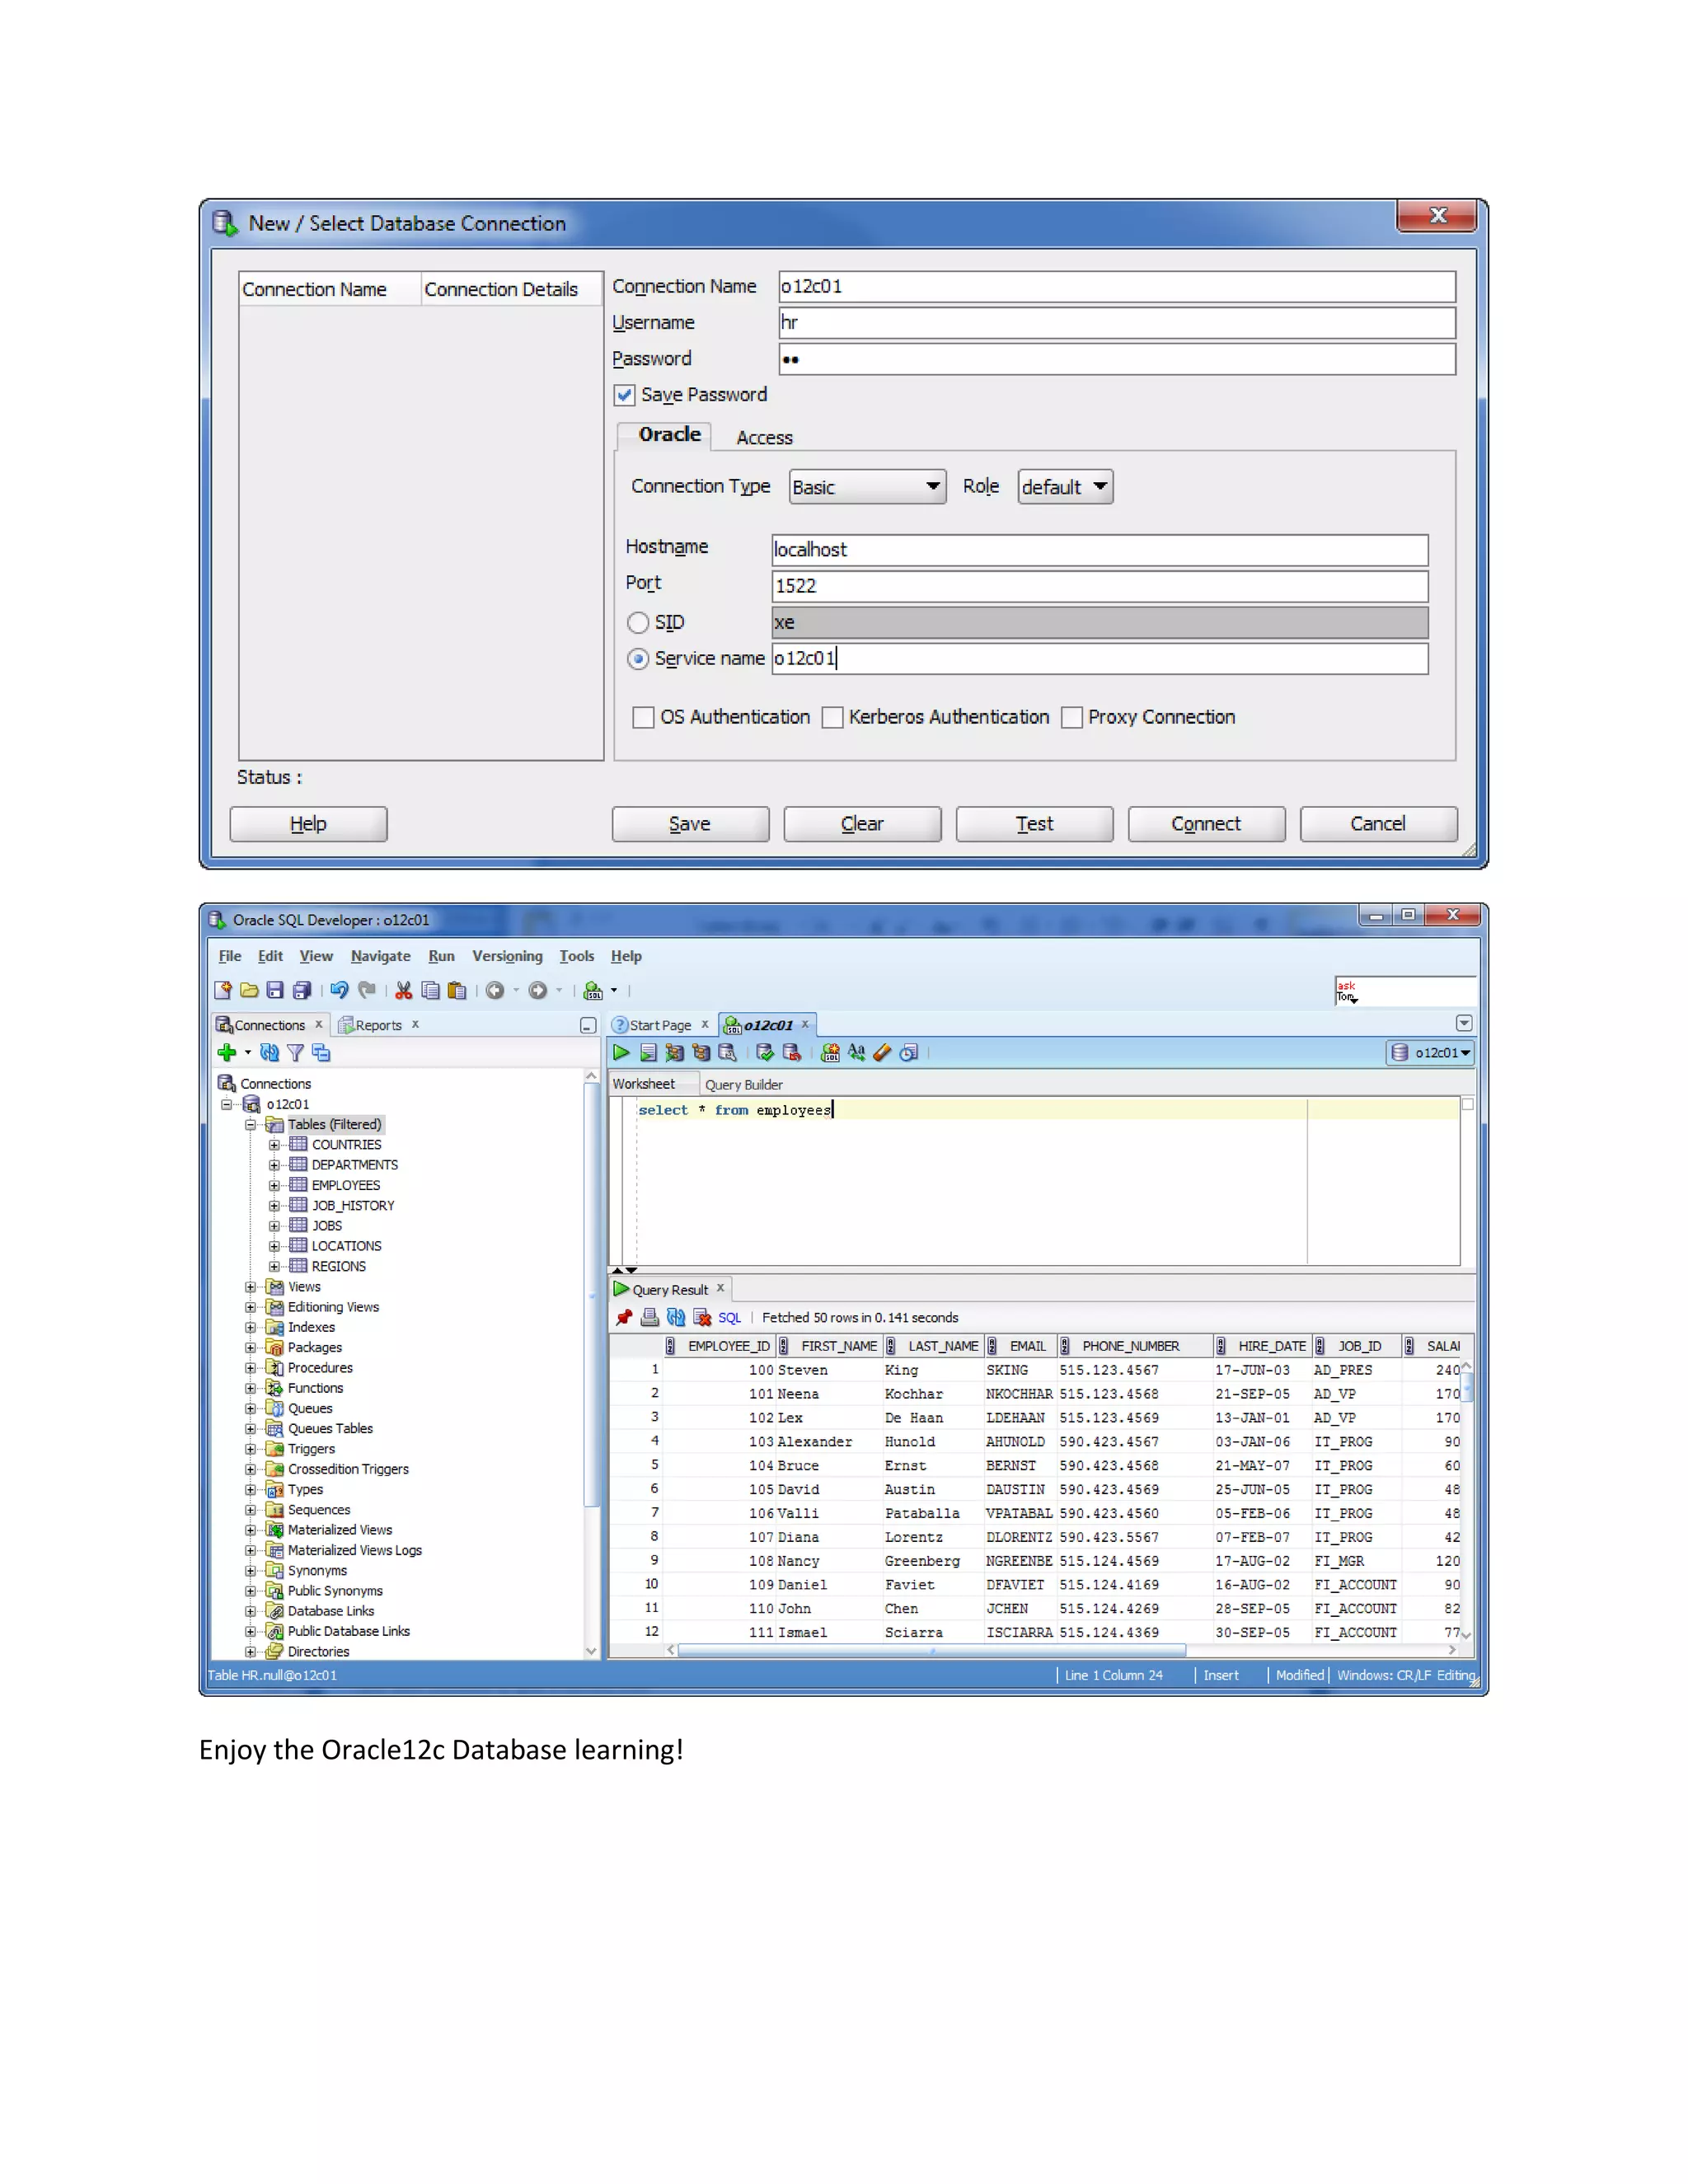Open the Role dropdown
The width and height of the screenshot is (1688, 2184).
(1065, 487)
